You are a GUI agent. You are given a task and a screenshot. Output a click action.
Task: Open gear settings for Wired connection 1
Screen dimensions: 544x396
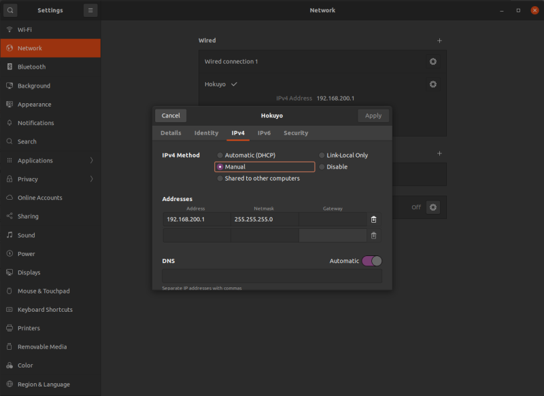[x=432, y=62]
